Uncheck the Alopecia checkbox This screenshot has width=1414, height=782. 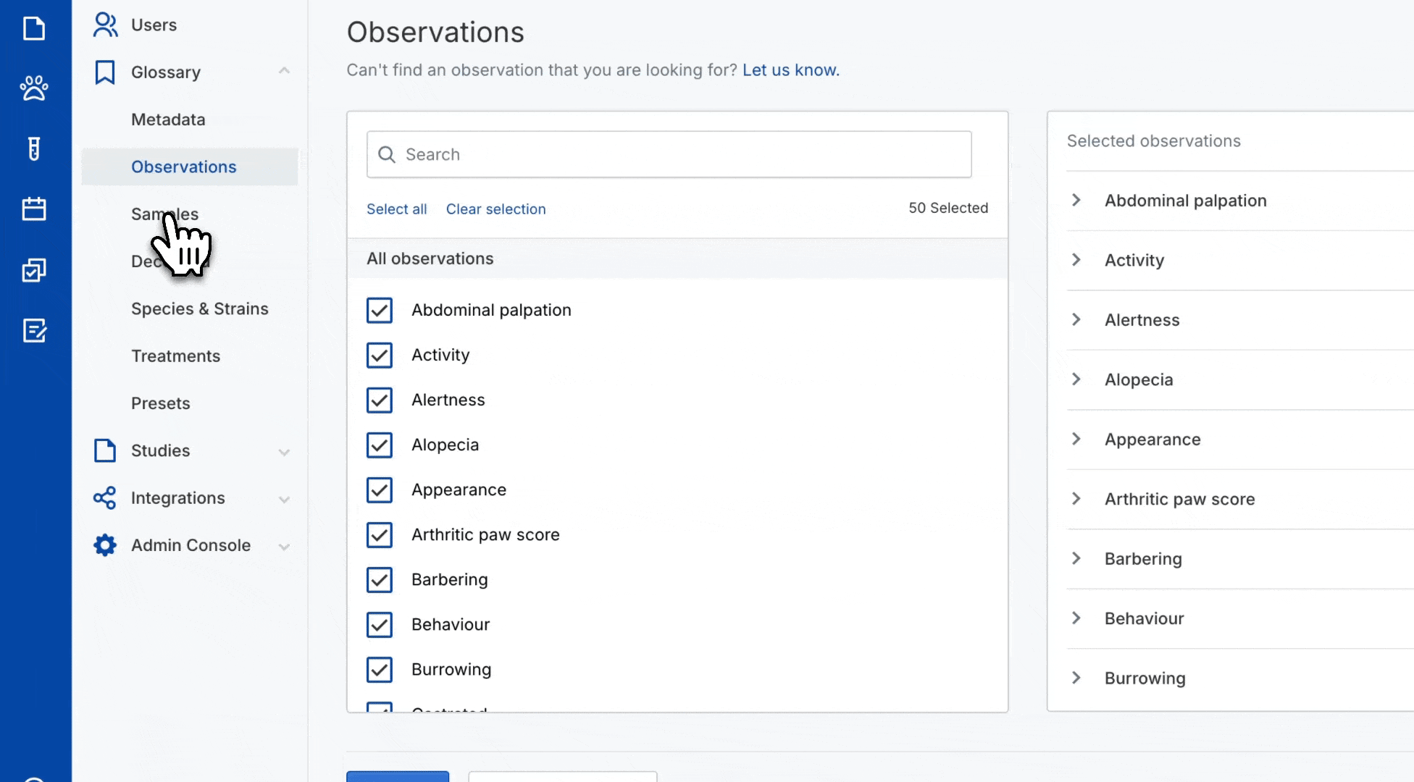tap(380, 445)
